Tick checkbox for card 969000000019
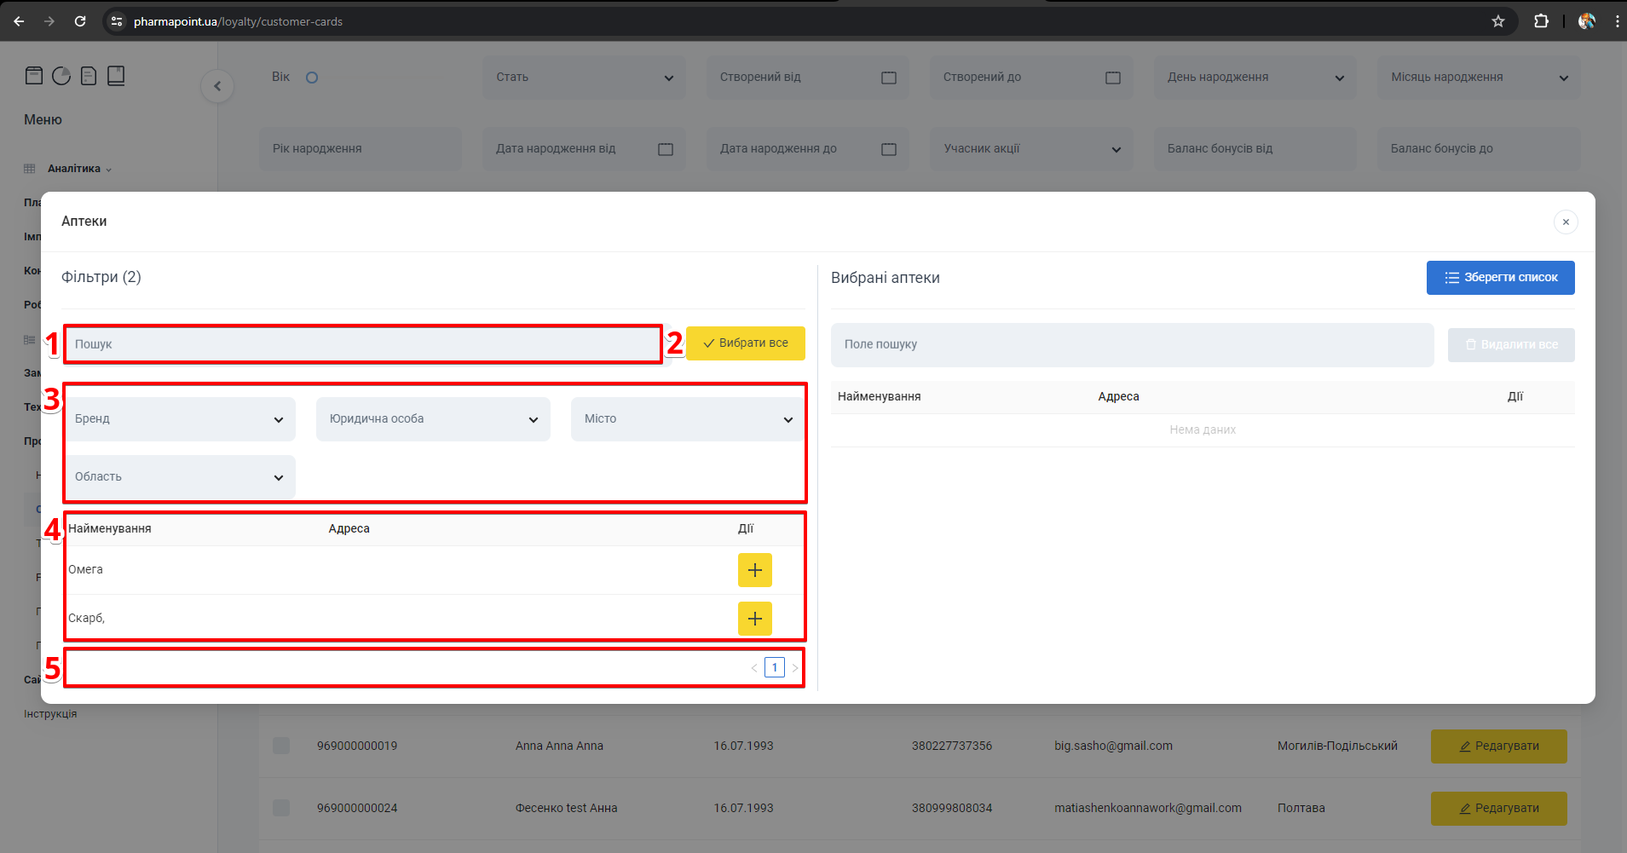Viewport: 1627px width, 853px height. pos(281,746)
